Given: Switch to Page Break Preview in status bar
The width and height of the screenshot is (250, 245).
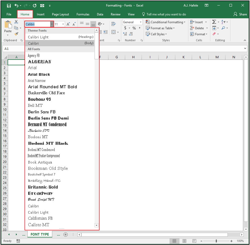Looking at the screenshot, I should tap(194, 241).
